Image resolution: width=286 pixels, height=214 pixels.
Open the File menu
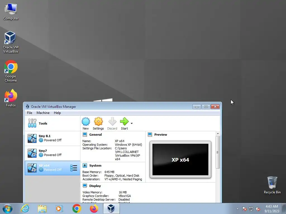pos(30,113)
